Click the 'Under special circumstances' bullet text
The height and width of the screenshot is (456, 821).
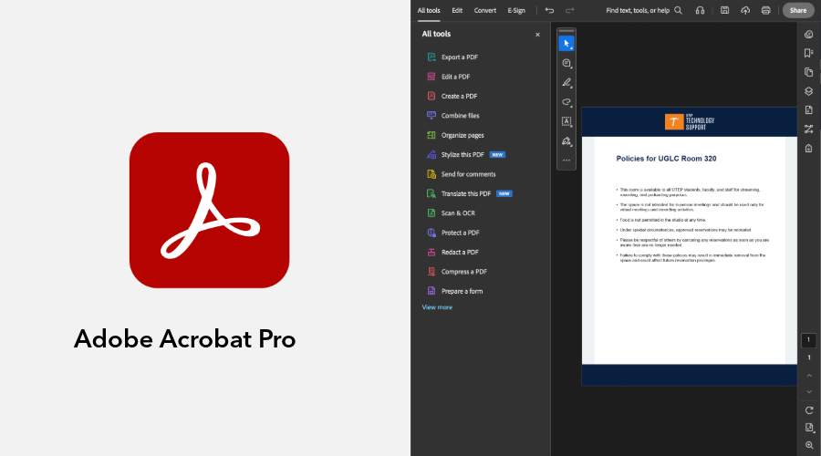685,230
